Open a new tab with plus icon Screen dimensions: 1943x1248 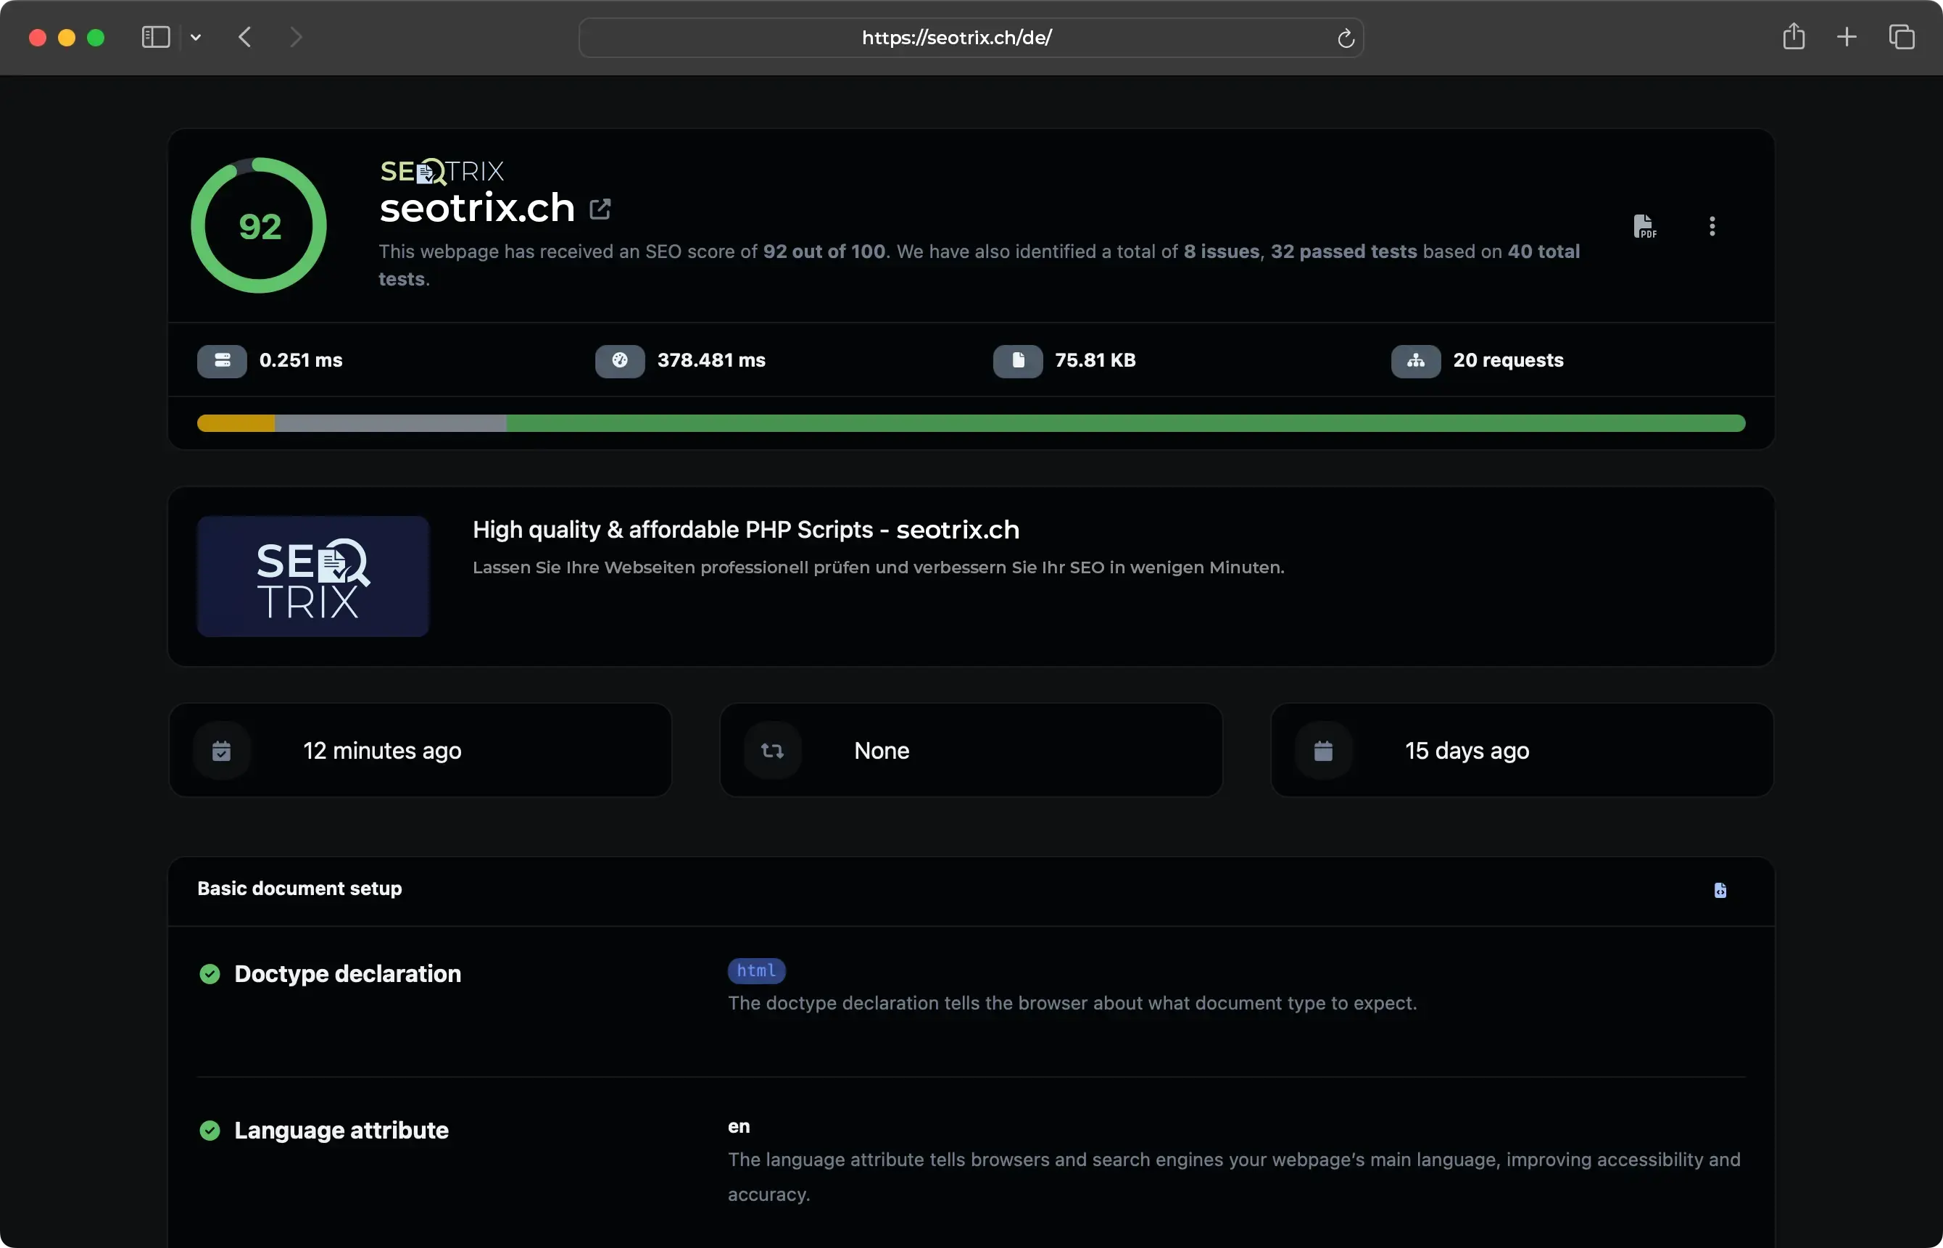point(1847,37)
